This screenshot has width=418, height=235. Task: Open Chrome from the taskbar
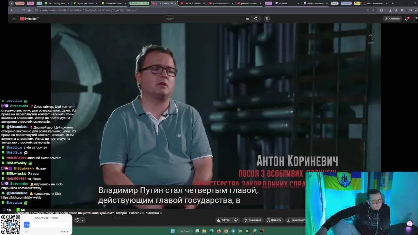pos(226,231)
